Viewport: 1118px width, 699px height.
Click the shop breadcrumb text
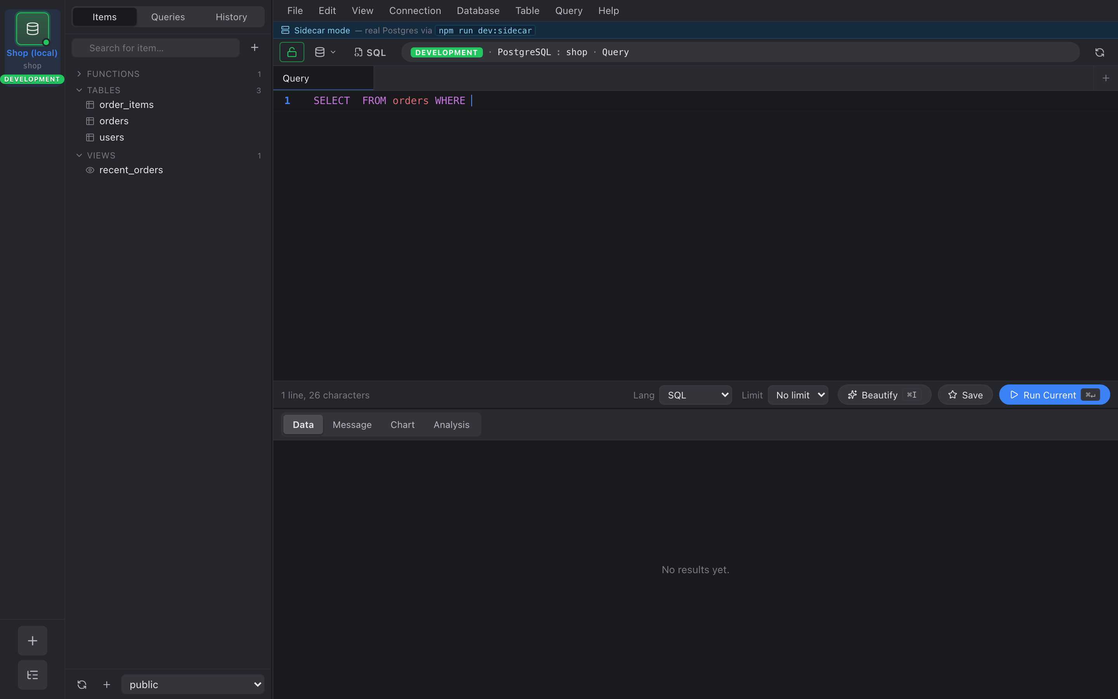[576, 52]
